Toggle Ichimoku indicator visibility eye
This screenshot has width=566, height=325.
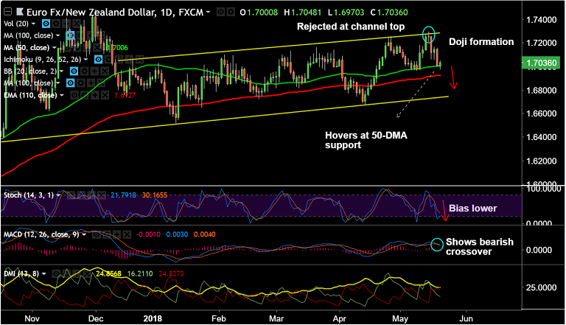[x=98, y=59]
